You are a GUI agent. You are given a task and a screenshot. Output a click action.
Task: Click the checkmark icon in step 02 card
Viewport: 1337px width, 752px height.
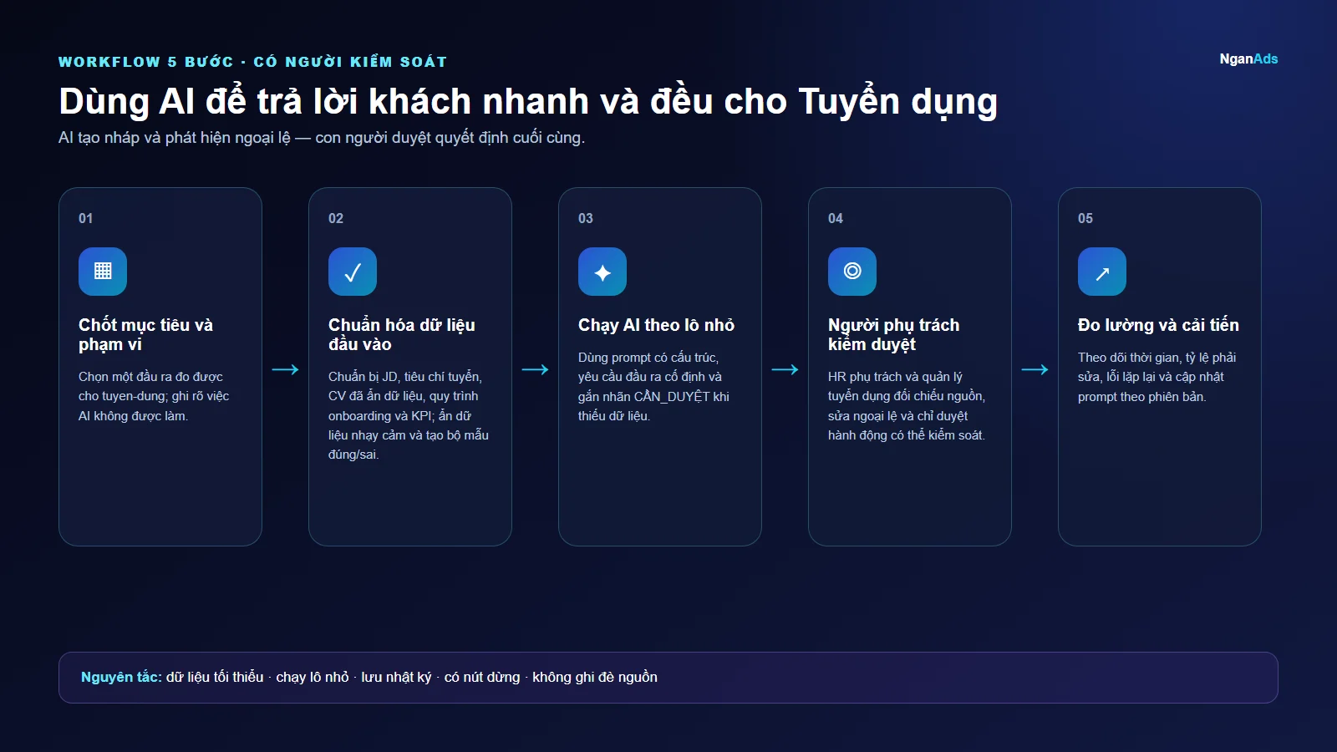pyautogui.click(x=353, y=272)
